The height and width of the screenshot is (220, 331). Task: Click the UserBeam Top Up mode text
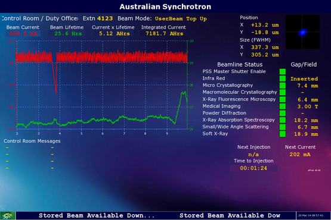point(181,19)
